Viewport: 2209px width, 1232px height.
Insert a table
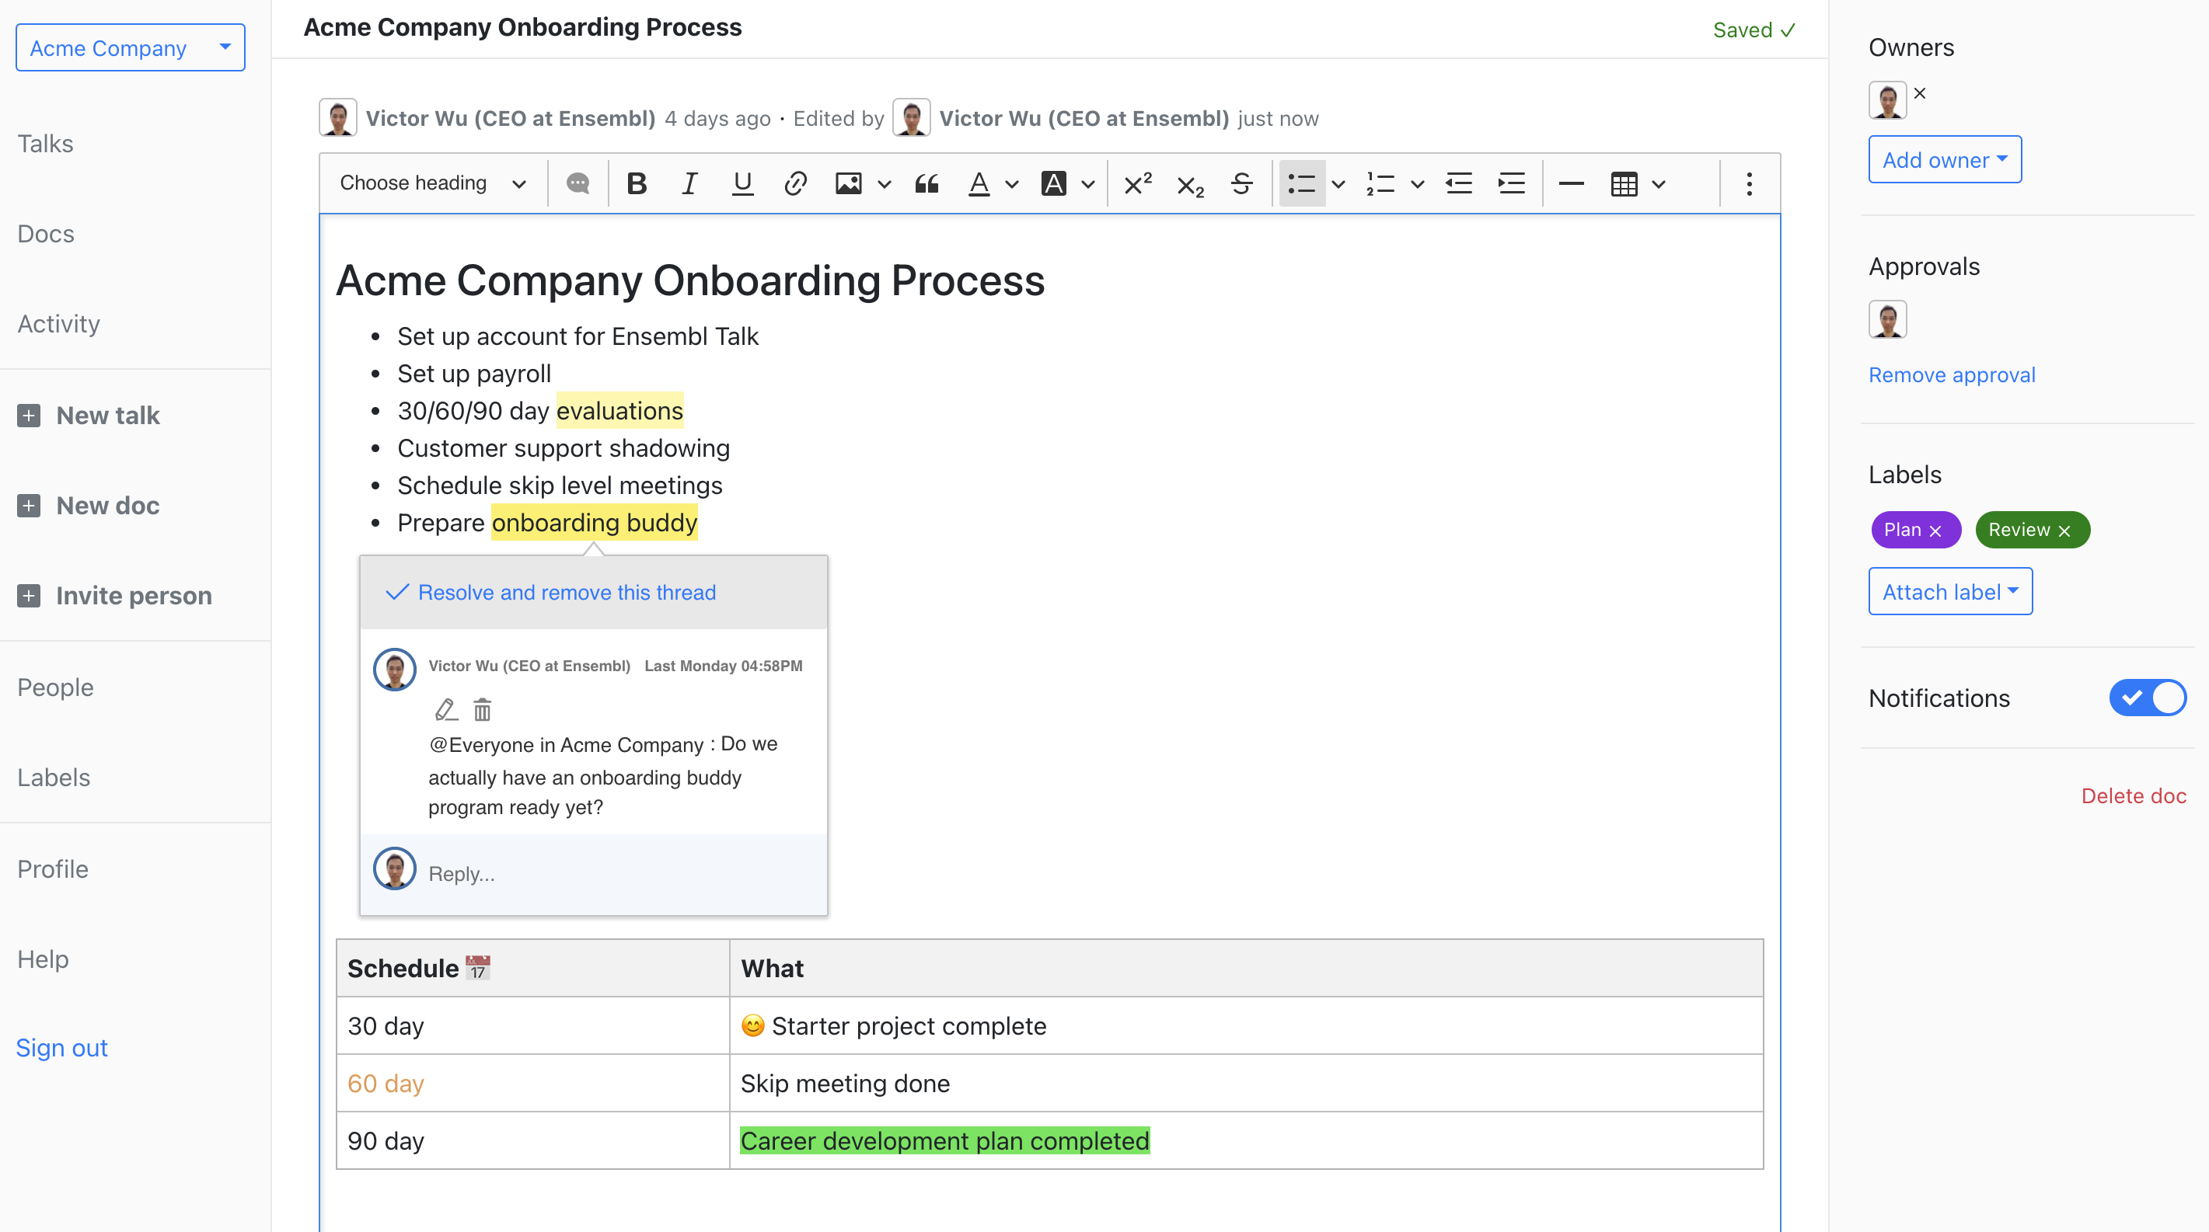pos(1623,183)
